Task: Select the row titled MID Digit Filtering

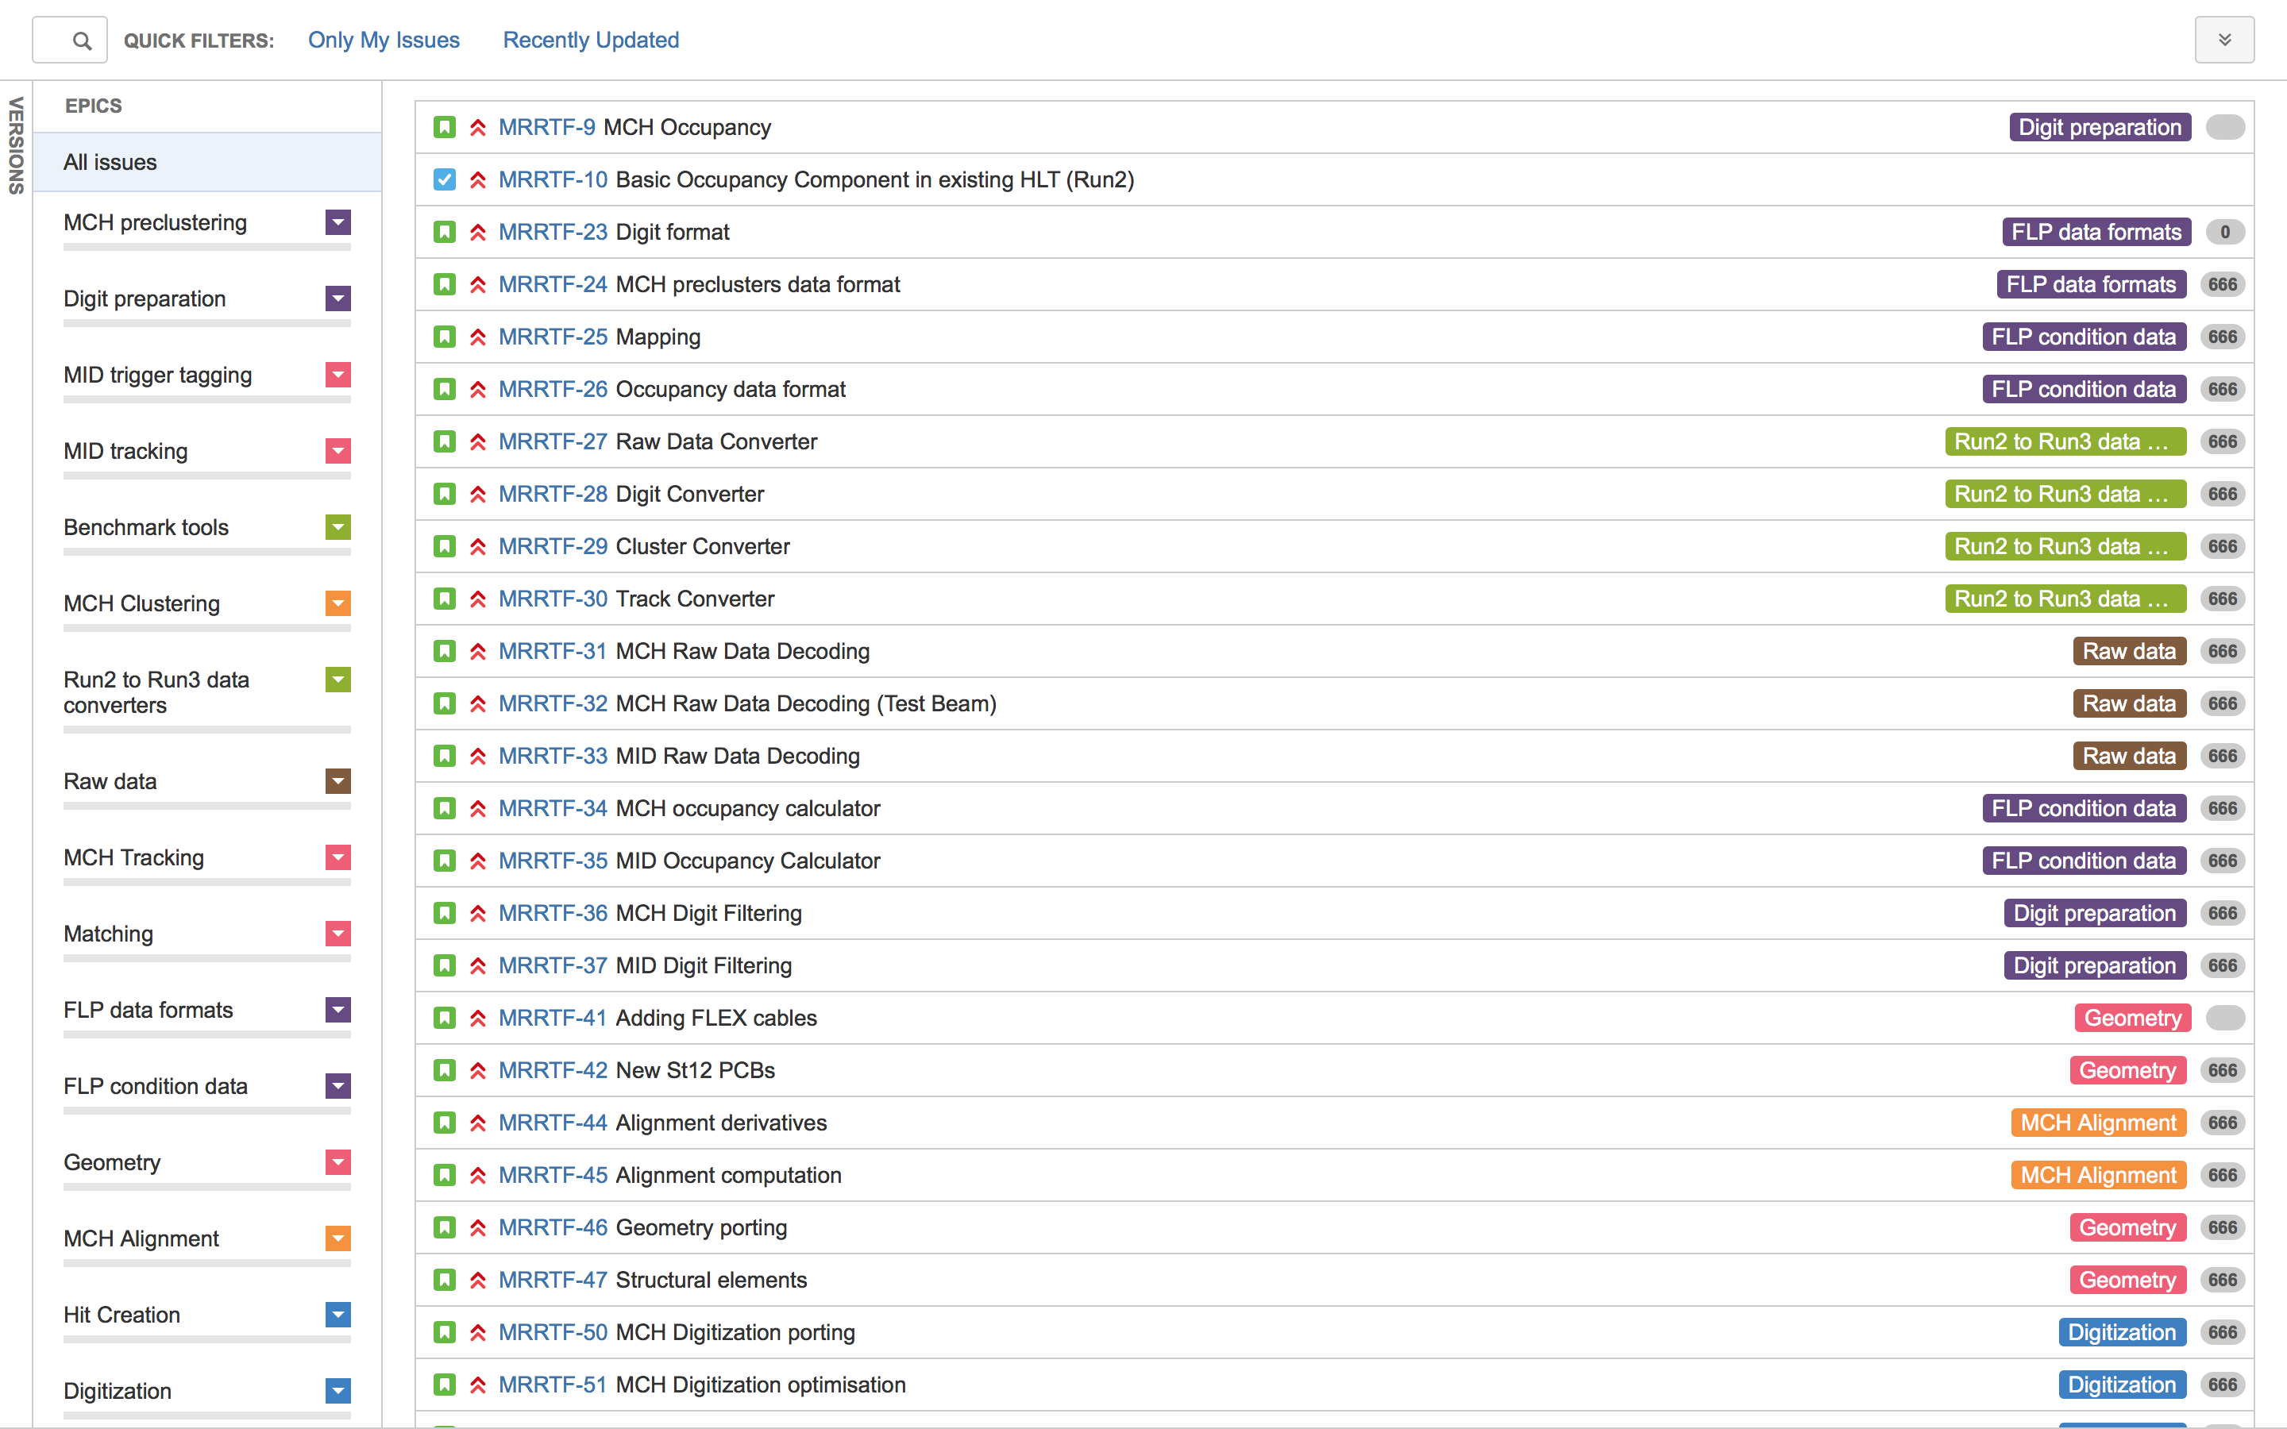Action: point(1333,965)
